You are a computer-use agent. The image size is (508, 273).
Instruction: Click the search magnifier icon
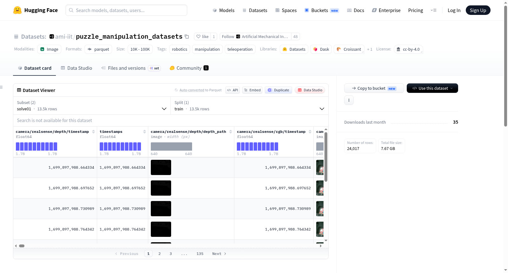point(71,10)
